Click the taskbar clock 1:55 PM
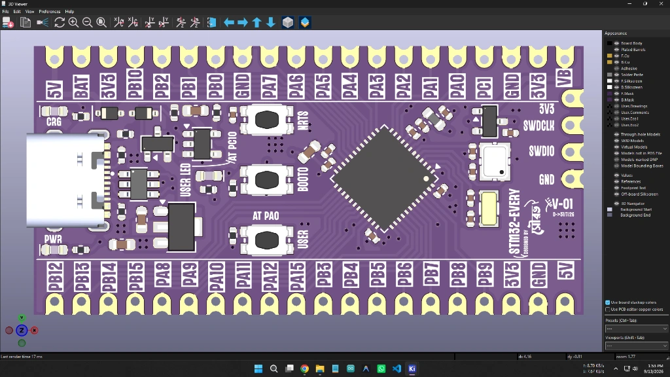This screenshot has width=670, height=377. pyautogui.click(x=655, y=368)
